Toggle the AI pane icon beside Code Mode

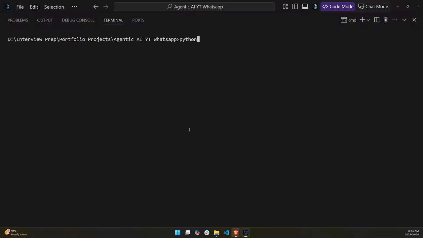[315, 7]
